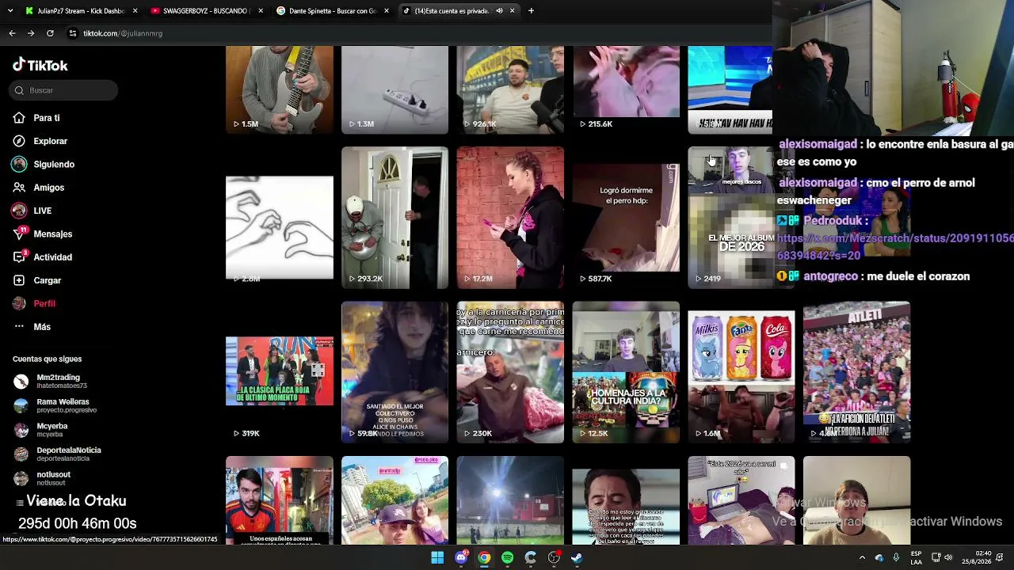Click the Cargar upload icon
Screen dimensions: 1014x570
pyautogui.click(x=19, y=280)
